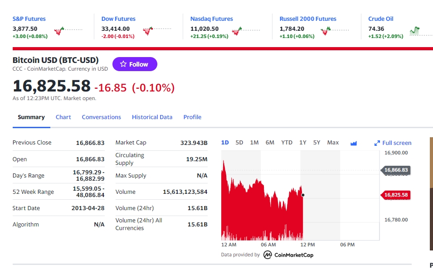Click the star Follow button
433x274 pixels.
135,64
